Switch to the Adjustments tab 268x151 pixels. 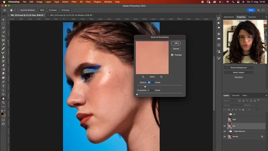click(229, 17)
